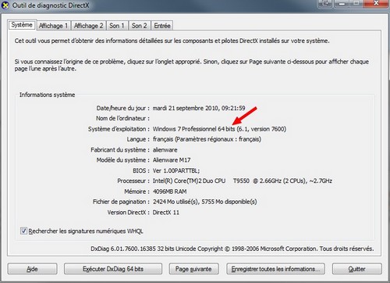Maximize the DirectX diagnostic window
This screenshot has height=283, width=390.
point(356,4)
